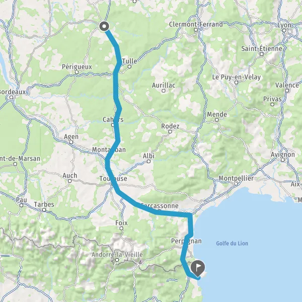Select the Périgueux city dot
The height and width of the screenshot is (302, 302).
pos(77,72)
